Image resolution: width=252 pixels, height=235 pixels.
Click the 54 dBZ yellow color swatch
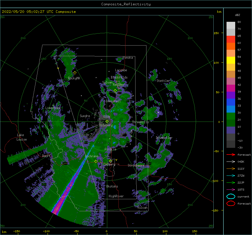tap(231, 60)
